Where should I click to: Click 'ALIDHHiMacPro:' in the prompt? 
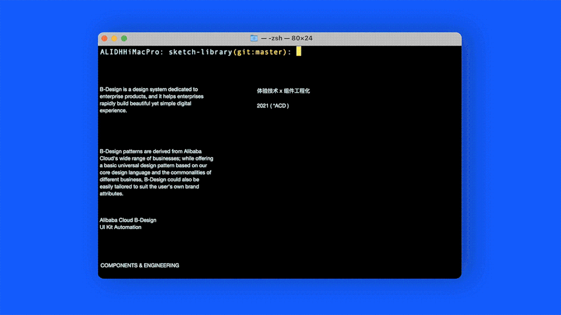pos(132,52)
